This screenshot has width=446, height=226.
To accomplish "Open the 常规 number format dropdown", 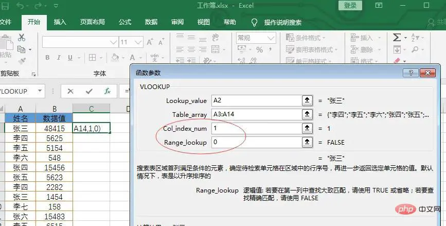I will coord(271,38).
